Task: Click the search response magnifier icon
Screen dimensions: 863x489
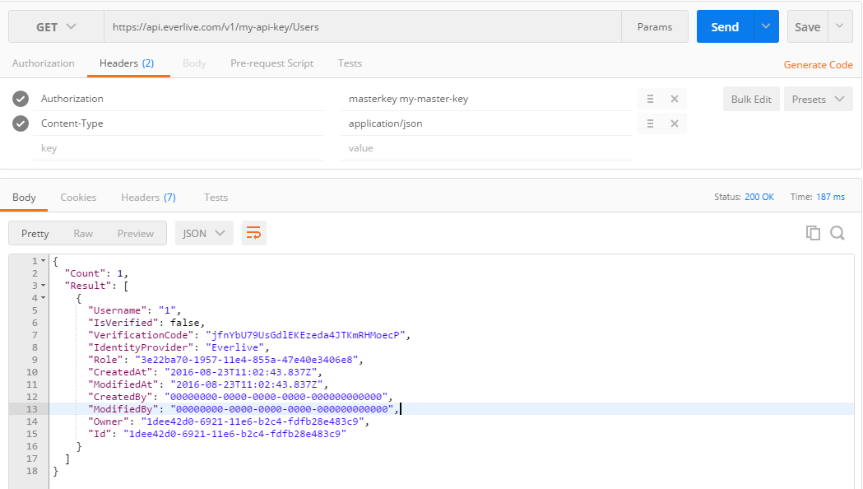Action: (x=837, y=233)
